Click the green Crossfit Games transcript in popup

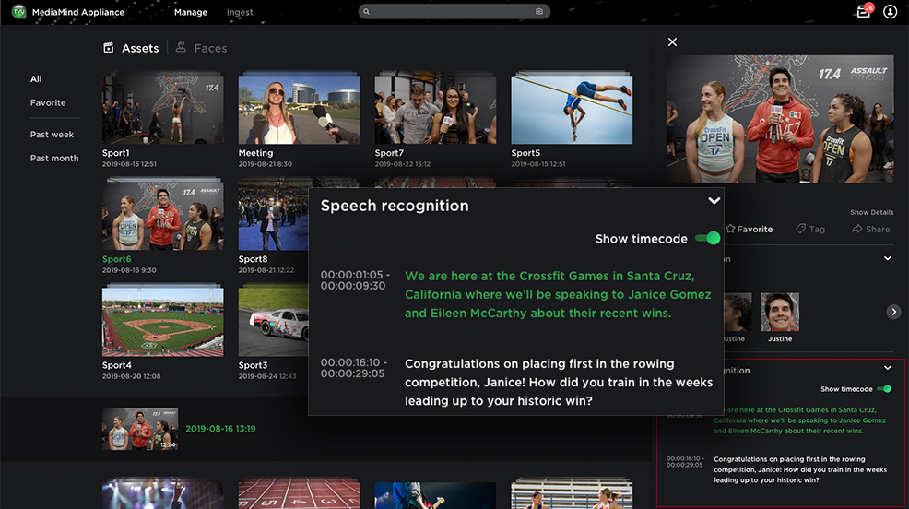pos(558,294)
